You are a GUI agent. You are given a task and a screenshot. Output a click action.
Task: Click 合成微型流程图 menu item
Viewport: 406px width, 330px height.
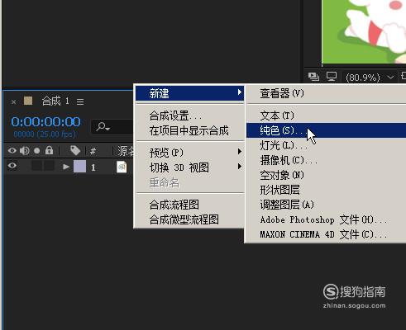click(x=189, y=219)
